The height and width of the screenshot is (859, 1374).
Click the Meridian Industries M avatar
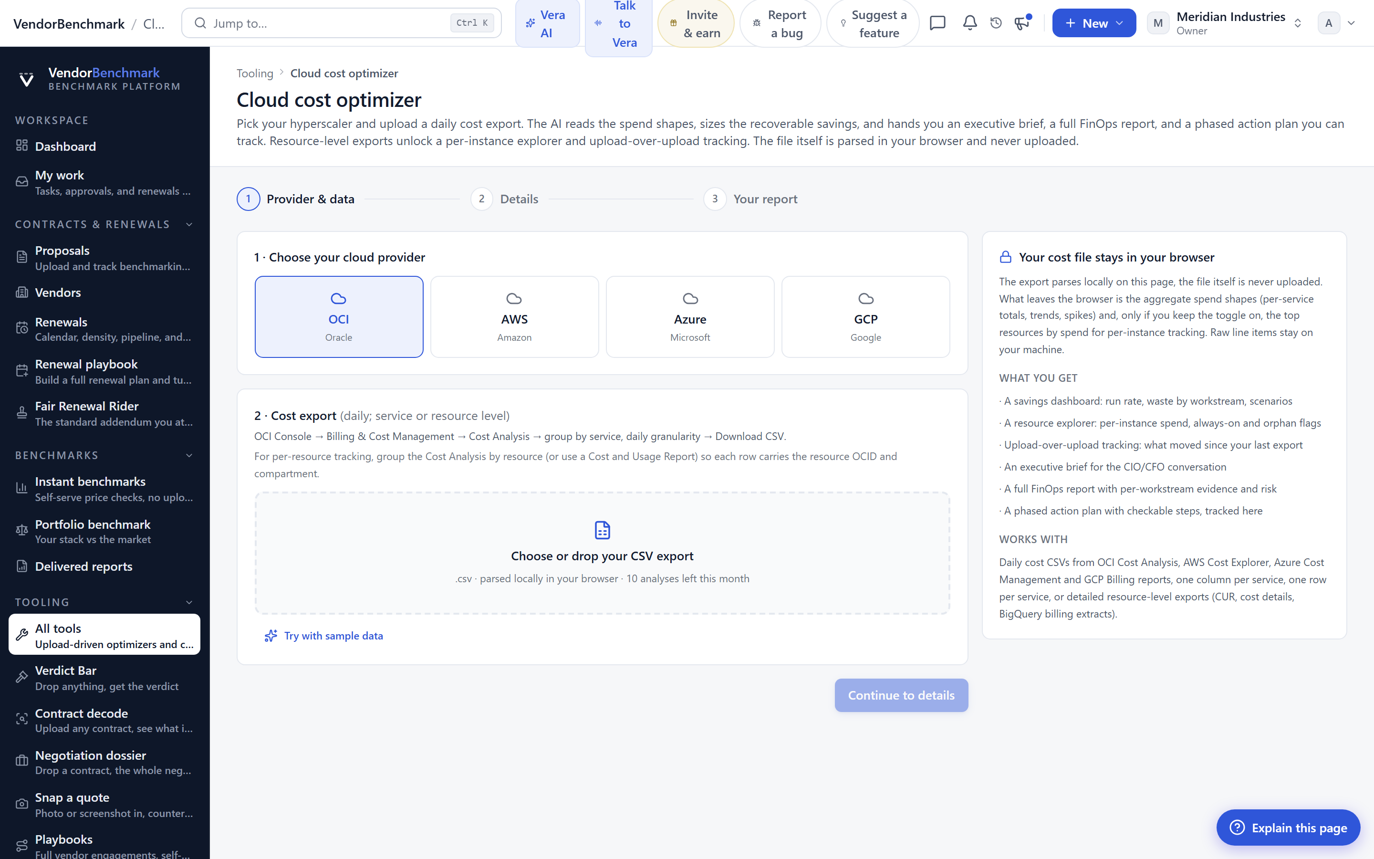[1158, 23]
